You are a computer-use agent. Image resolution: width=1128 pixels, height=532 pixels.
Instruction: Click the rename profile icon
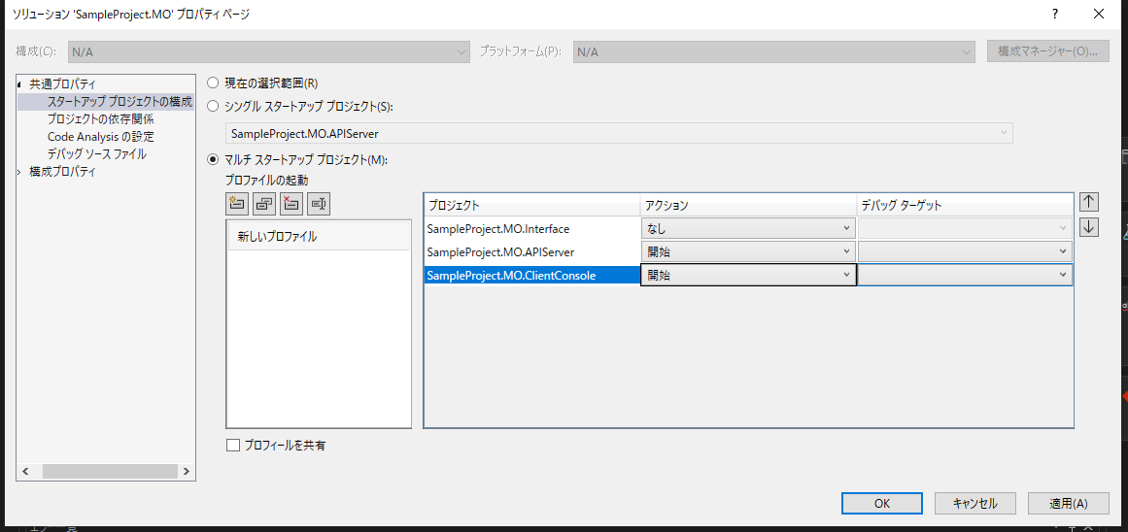click(x=319, y=204)
